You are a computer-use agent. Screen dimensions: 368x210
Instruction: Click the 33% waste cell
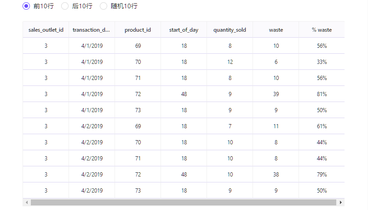point(322,62)
